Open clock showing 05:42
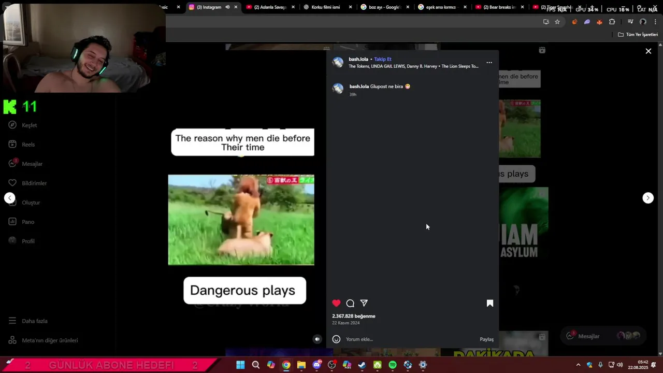Screen dimensions: 663x373 click(x=638, y=365)
